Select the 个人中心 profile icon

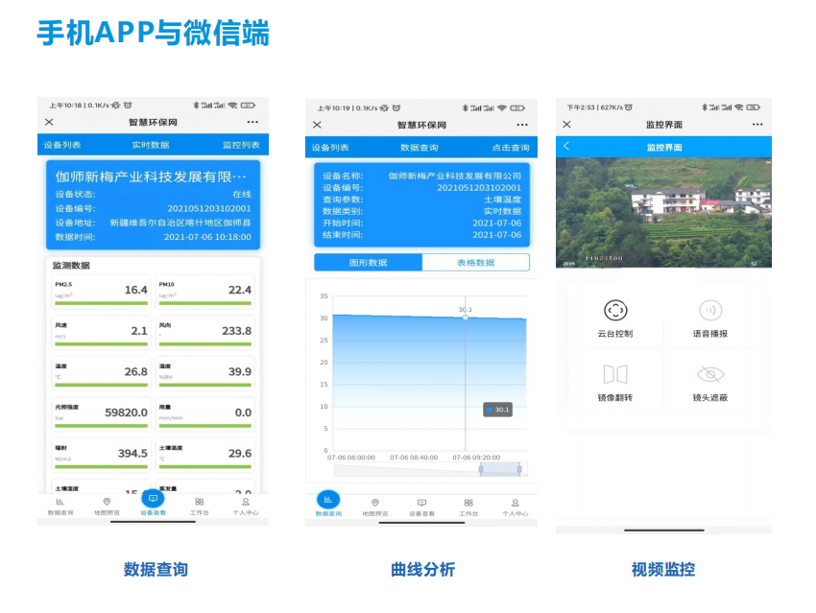coord(246,503)
